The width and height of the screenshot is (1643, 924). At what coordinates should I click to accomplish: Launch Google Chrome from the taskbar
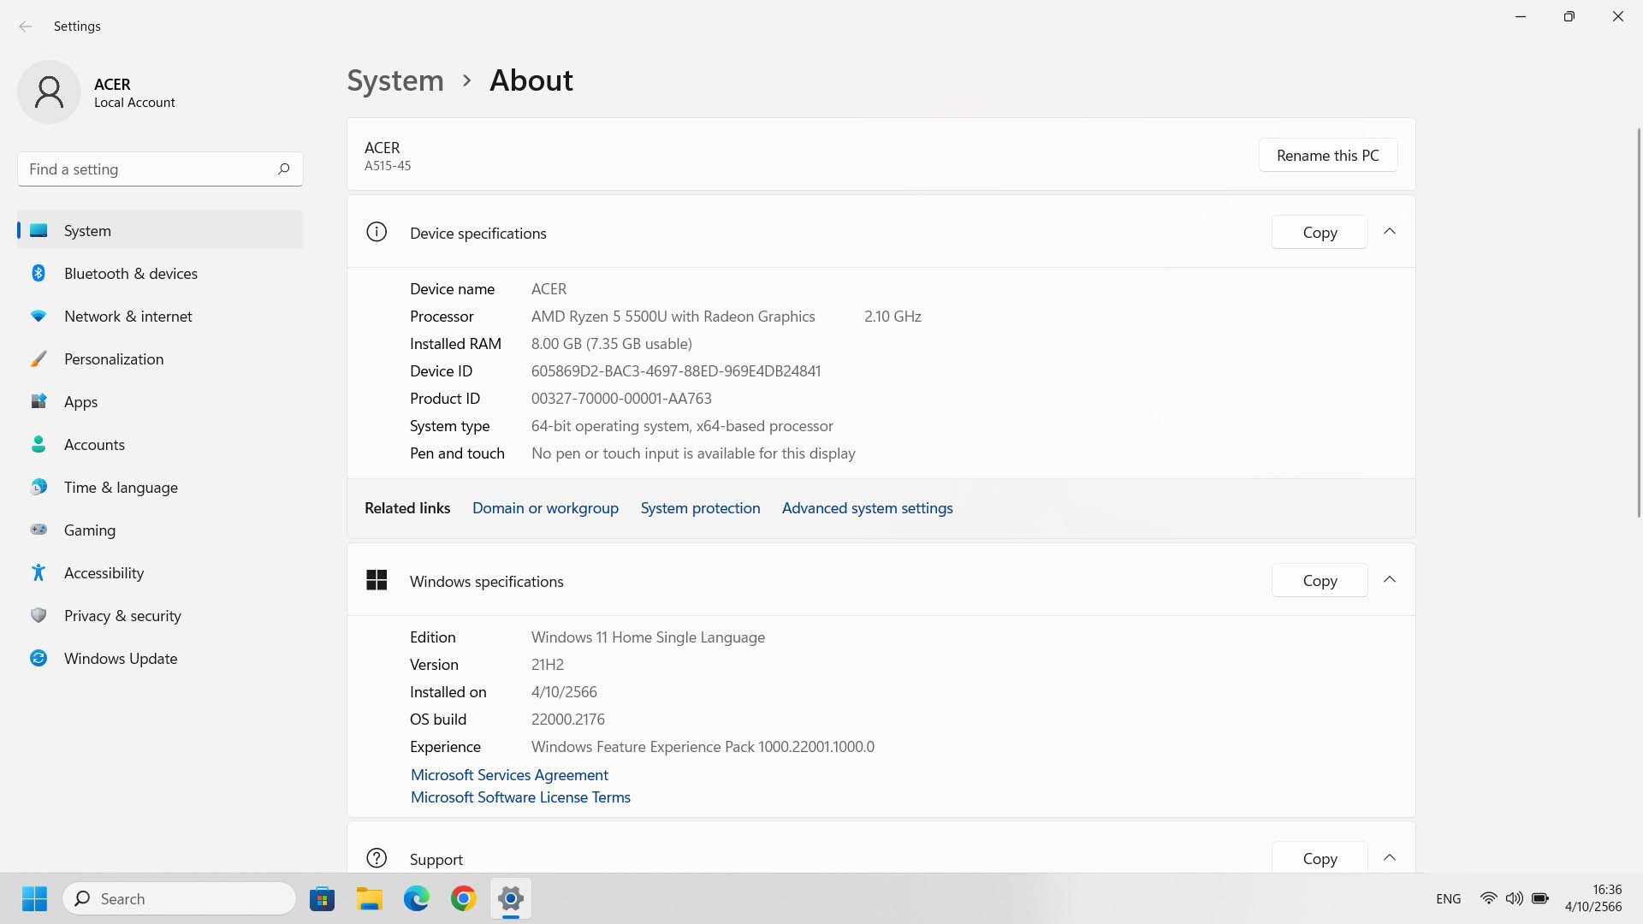point(464,898)
